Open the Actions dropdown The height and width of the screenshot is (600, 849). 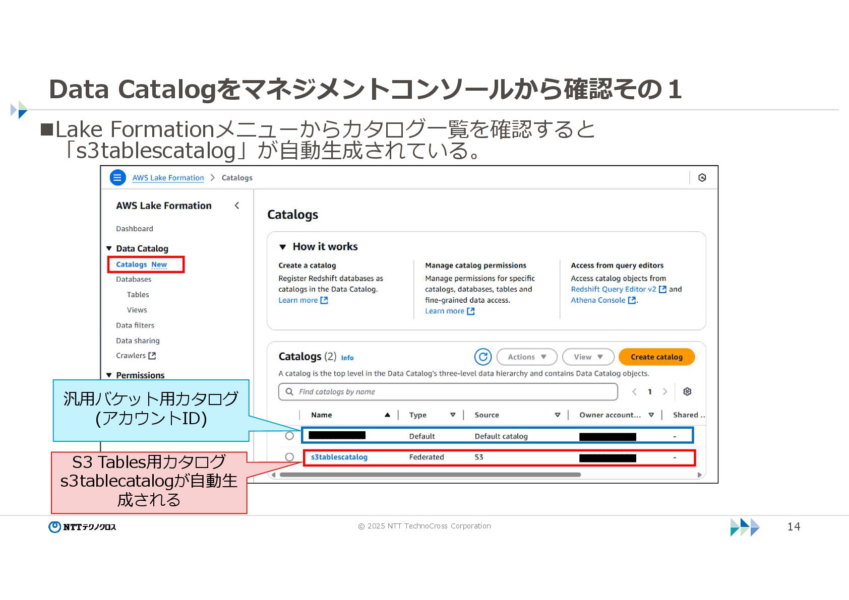click(x=527, y=357)
